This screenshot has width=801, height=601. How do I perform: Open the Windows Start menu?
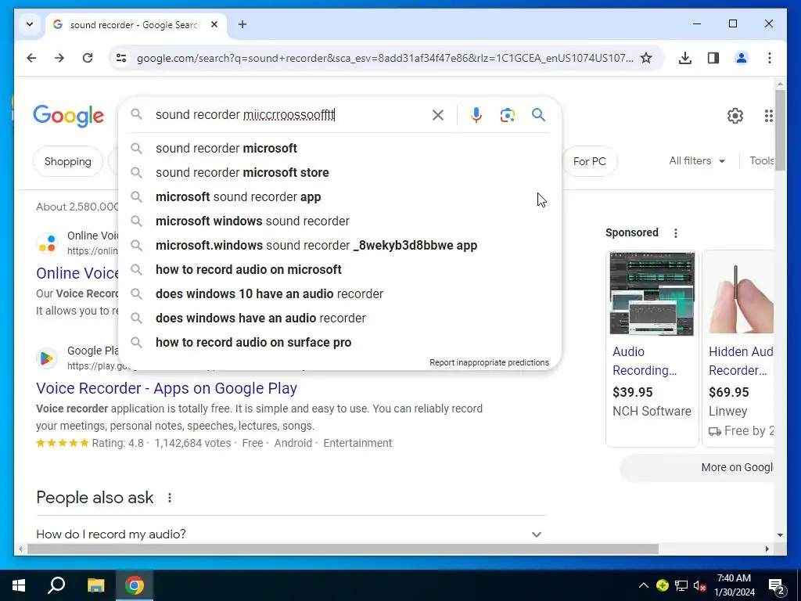19,585
